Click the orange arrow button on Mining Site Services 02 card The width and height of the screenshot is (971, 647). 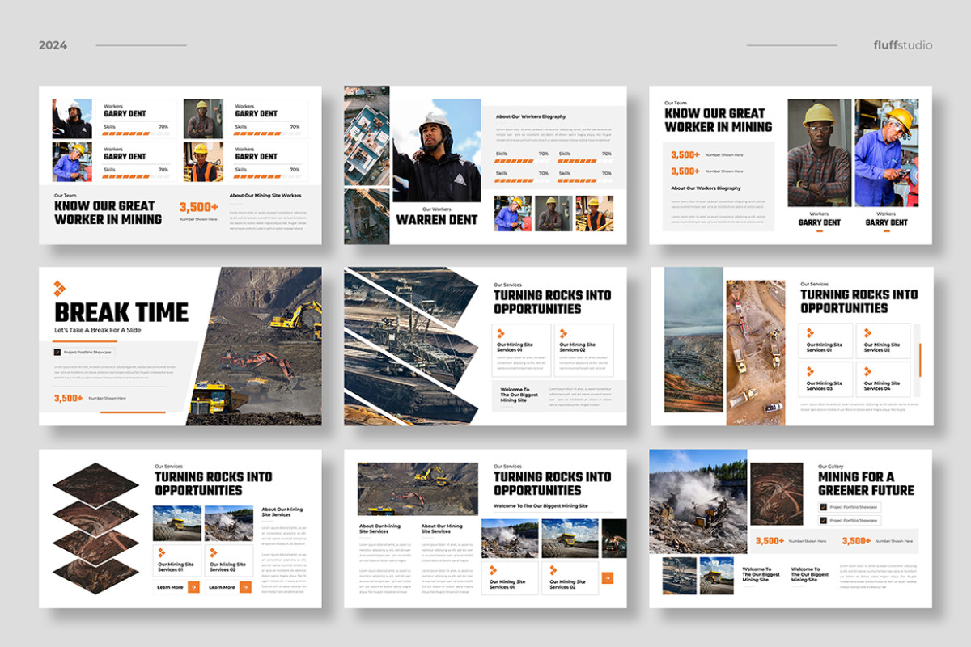(608, 578)
